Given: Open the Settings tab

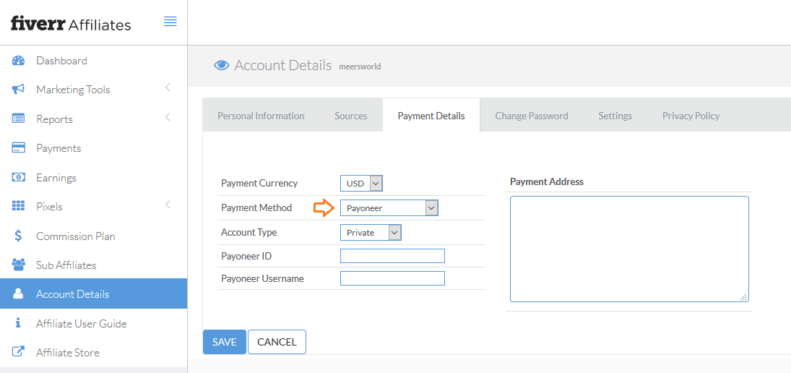Looking at the screenshot, I should [x=615, y=116].
